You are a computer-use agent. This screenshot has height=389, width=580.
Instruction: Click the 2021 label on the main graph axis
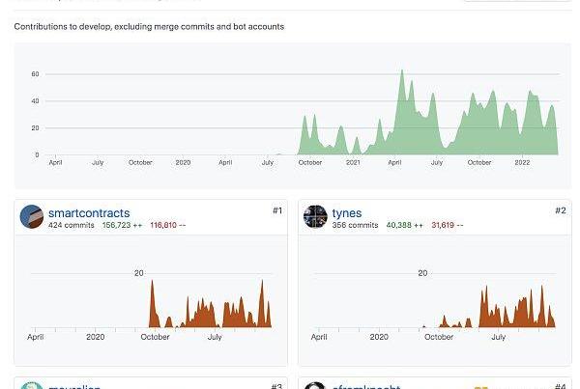click(x=353, y=163)
